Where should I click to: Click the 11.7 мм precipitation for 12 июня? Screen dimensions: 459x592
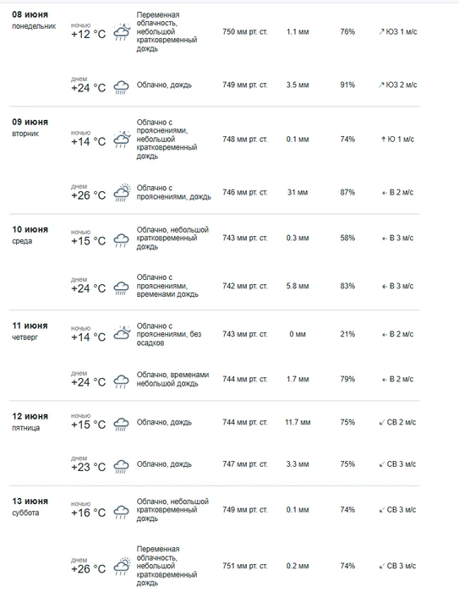298,423
